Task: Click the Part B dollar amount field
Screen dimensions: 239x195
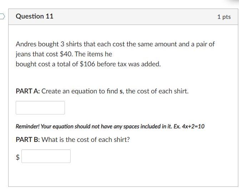Action: pyautogui.click(x=46, y=156)
